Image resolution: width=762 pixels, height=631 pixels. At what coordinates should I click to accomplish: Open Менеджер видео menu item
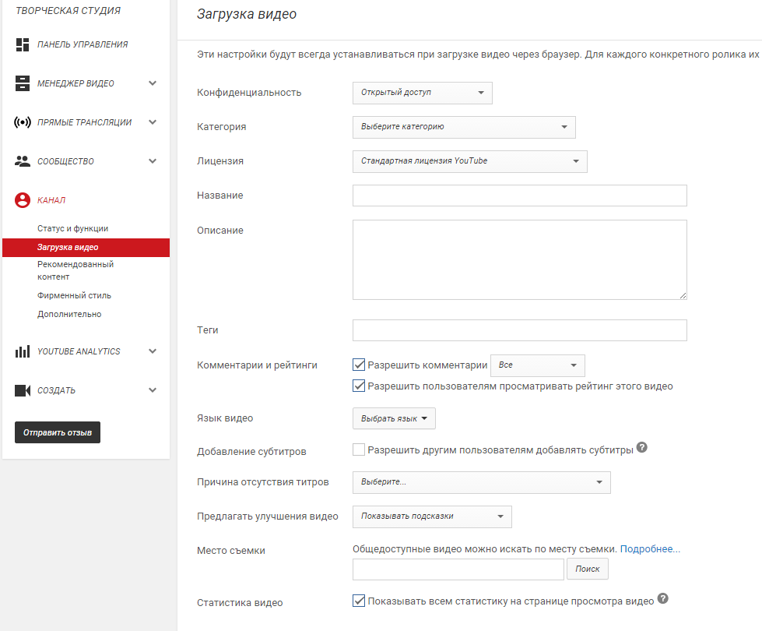point(75,83)
